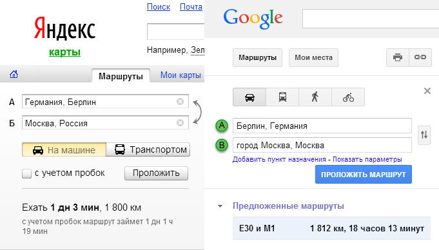Switch to 'Транспортом' route mode
The height and width of the screenshot is (250, 439).
point(148,149)
